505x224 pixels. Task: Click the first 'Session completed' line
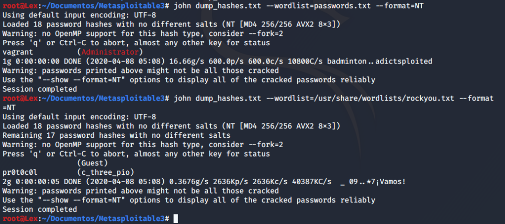[39, 89]
